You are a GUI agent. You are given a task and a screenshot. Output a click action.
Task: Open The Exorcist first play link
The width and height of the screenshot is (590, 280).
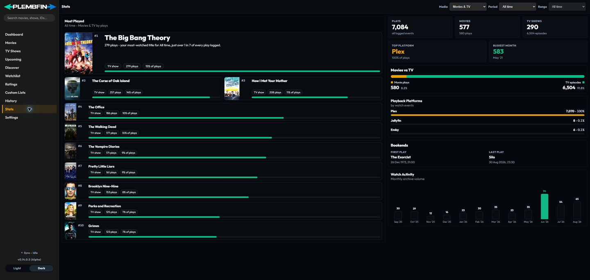[x=401, y=157]
